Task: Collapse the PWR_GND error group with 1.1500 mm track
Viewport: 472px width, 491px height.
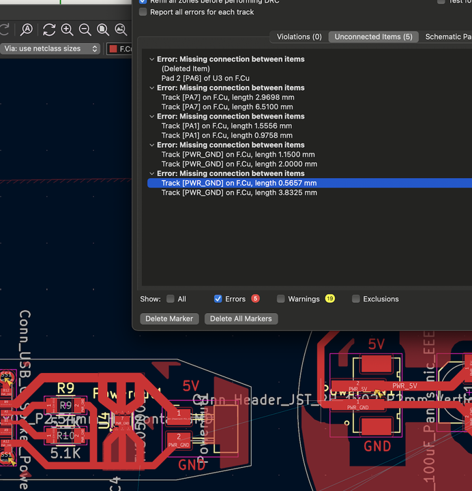Action: point(152,145)
